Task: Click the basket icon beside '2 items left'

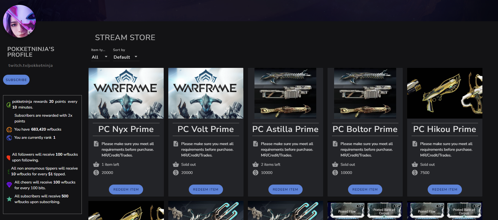Action: 255,164
